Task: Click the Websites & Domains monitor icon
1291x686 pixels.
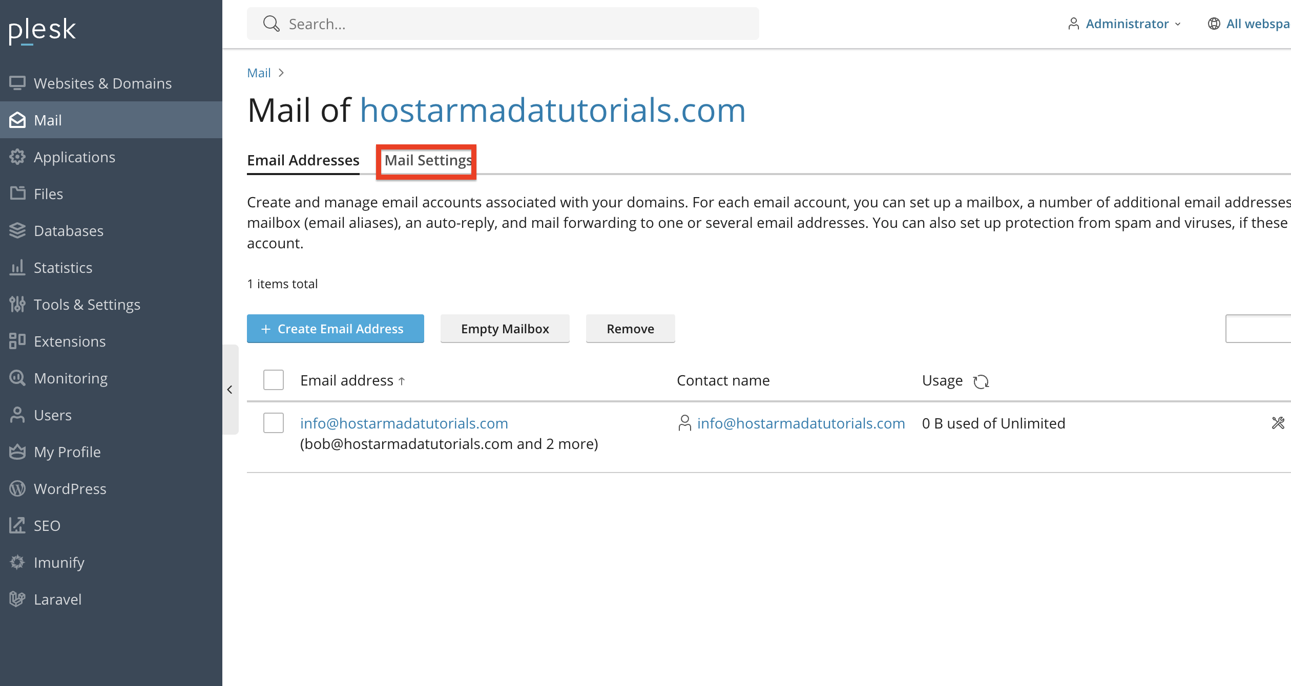Action: 17,83
